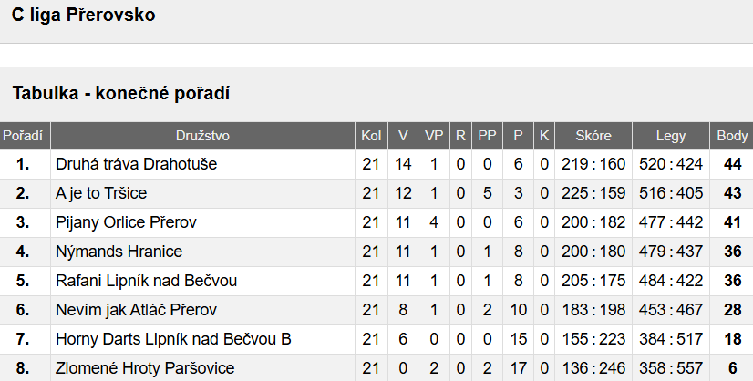The image size is (753, 381).
Task: Click the Body column header
Action: 732,137
